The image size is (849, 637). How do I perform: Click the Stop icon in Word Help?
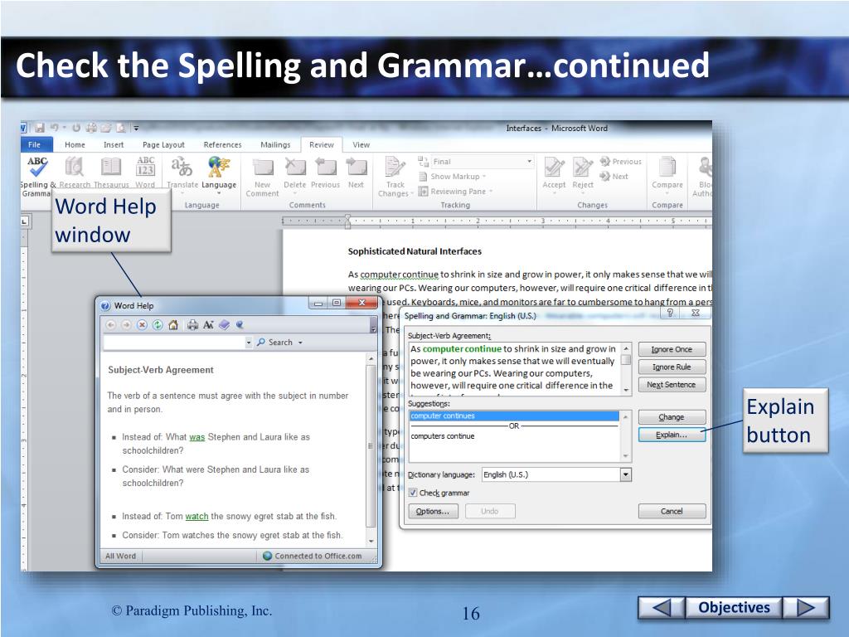(142, 325)
